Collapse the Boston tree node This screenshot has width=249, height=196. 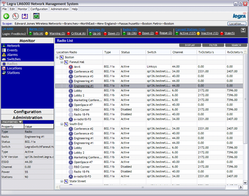[x=57, y=57]
